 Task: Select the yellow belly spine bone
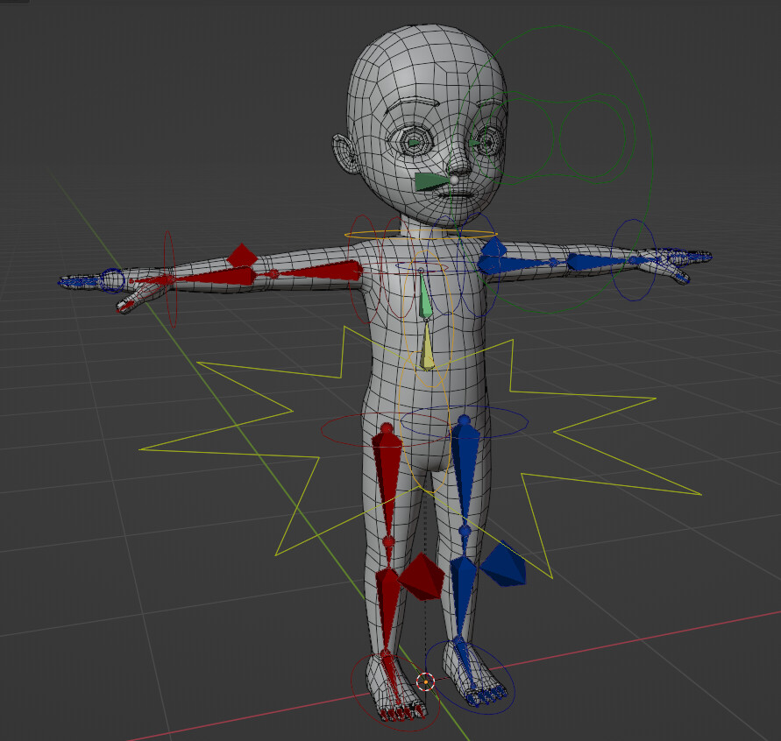coord(427,350)
